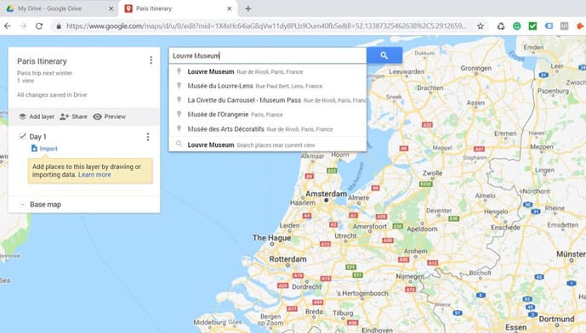Expand the Base map options
This screenshot has width=586, height=333.
(22, 205)
